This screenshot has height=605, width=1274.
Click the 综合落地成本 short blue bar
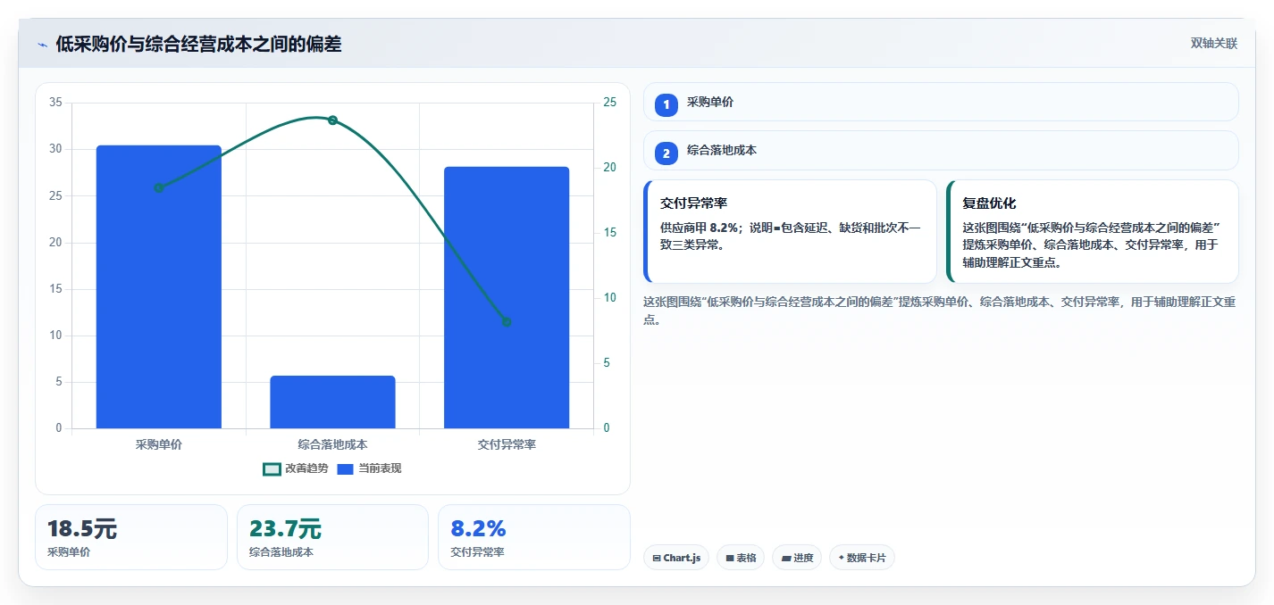(x=332, y=402)
